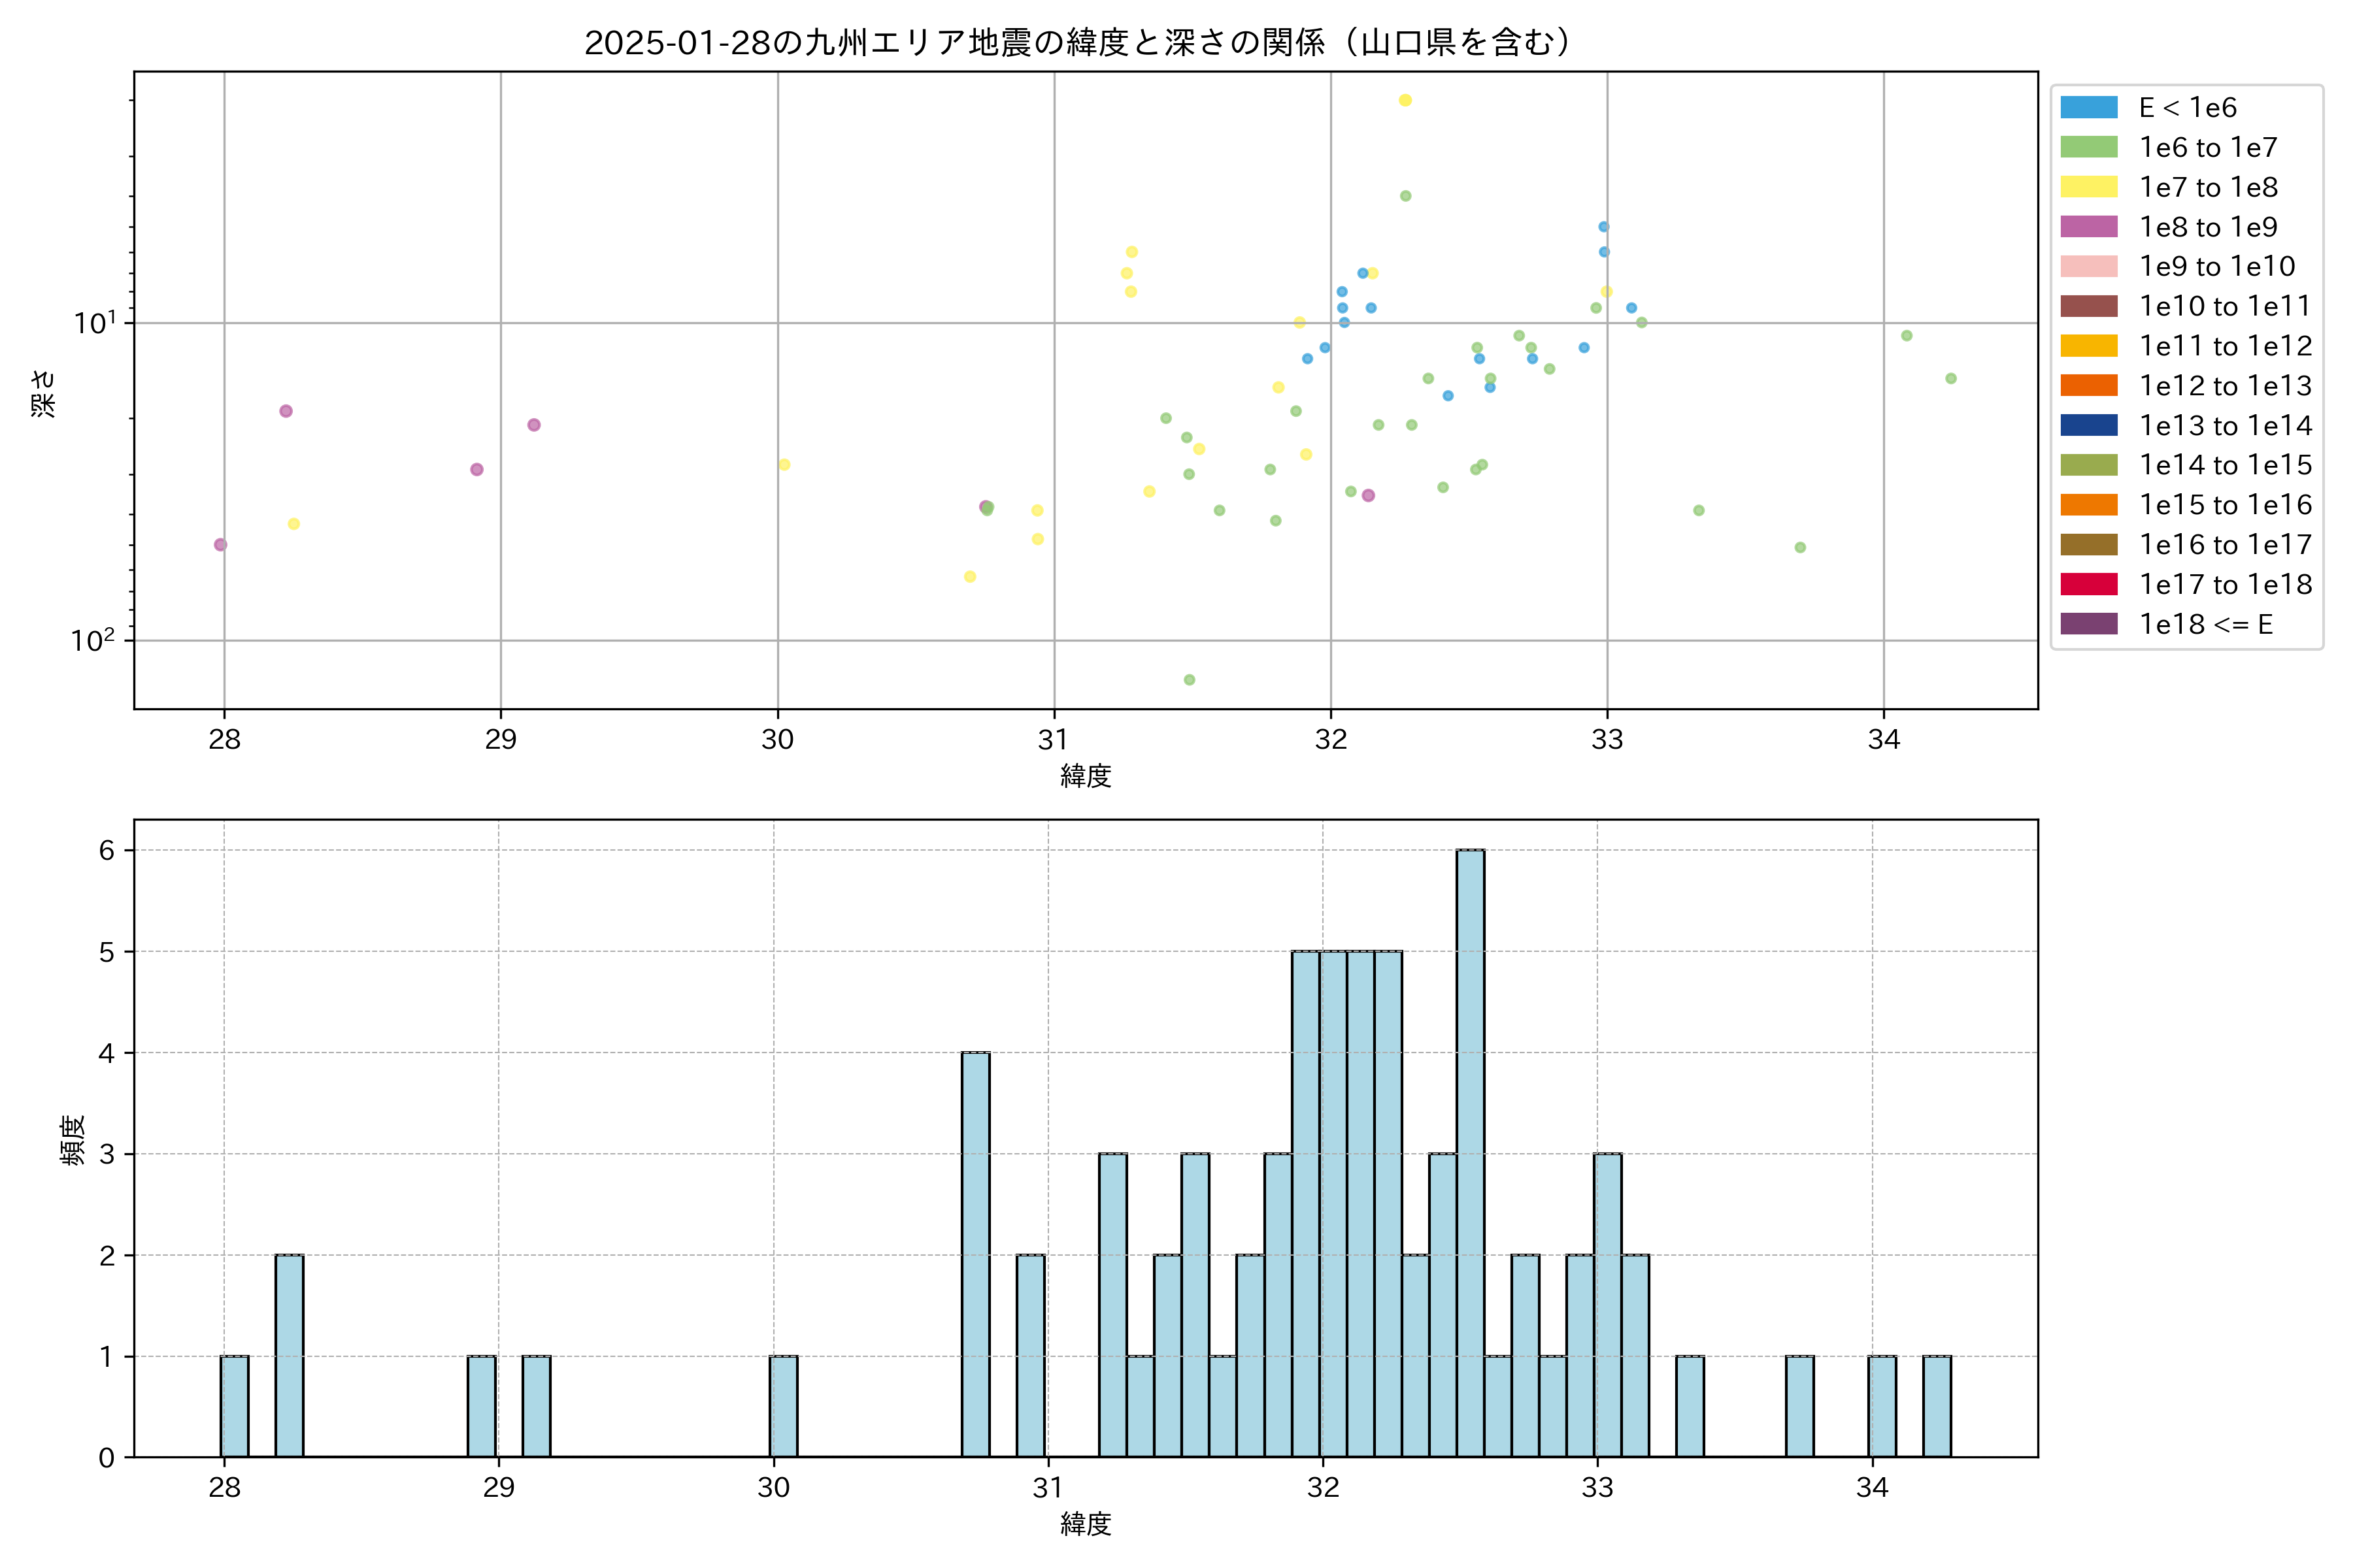Image resolution: width=2353 pixels, height=1568 pixels.
Task: Click the blue E < 1e6 legend swatch
Action: 2088,108
